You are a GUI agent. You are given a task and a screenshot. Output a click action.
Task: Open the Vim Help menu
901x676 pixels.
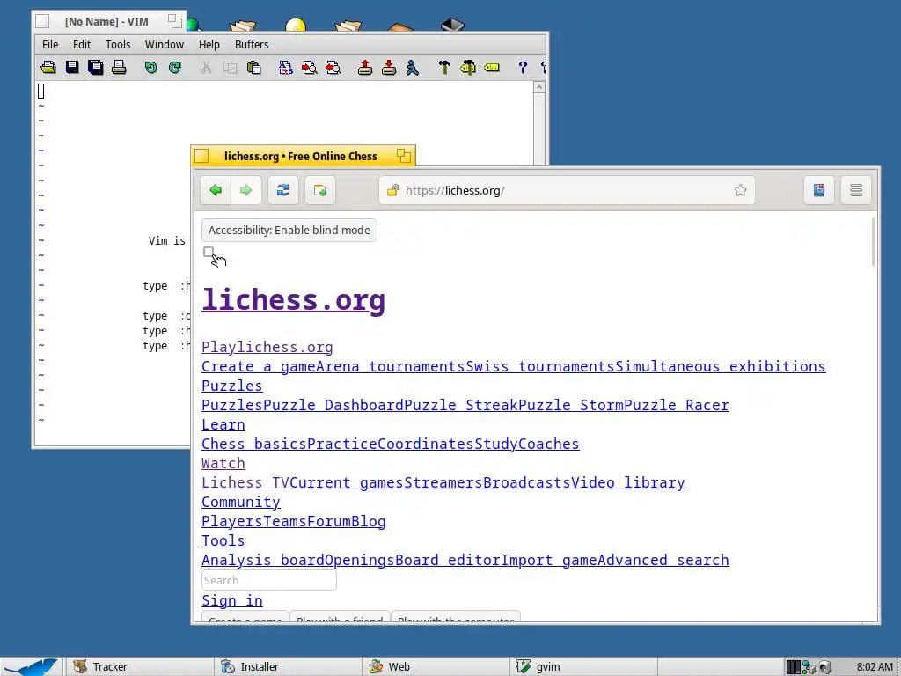coord(209,44)
